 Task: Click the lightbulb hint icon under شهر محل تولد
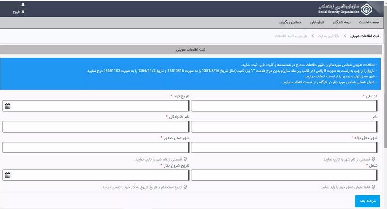(x=373, y=159)
